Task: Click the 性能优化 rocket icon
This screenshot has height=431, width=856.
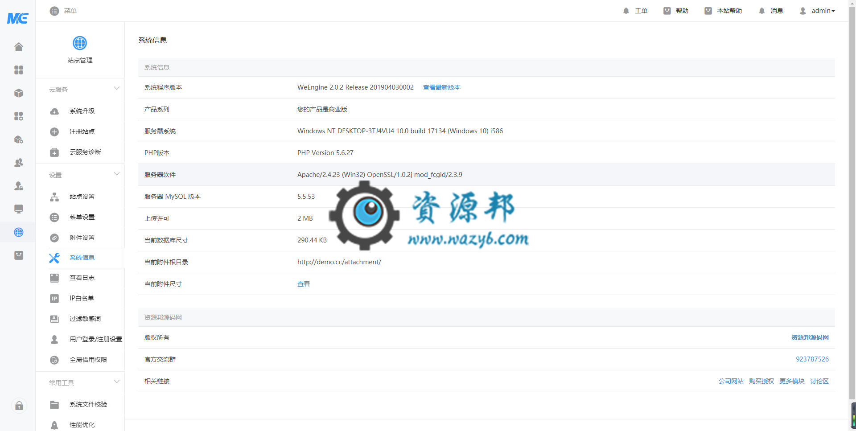Action: pyautogui.click(x=54, y=425)
